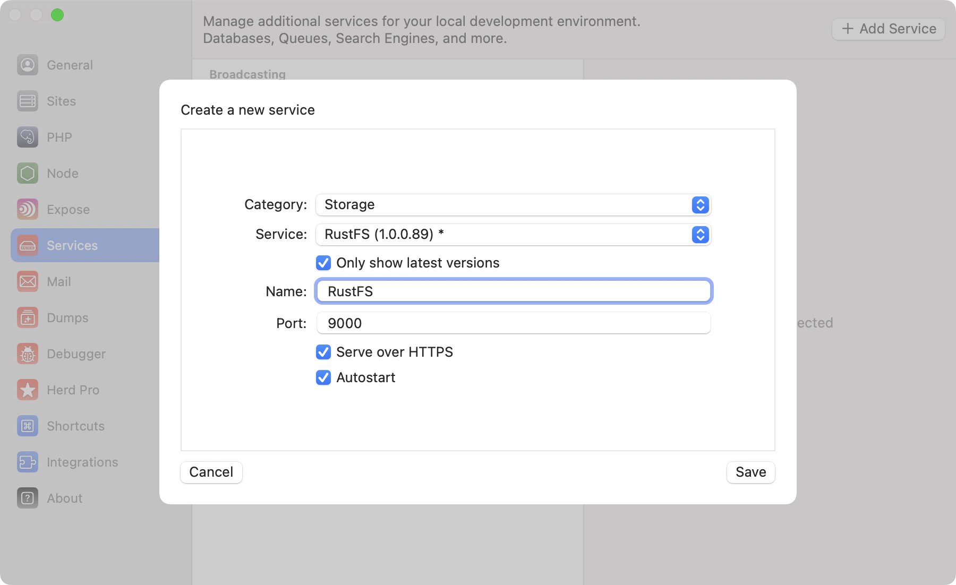Open the About section
The image size is (956, 585).
click(x=64, y=498)
